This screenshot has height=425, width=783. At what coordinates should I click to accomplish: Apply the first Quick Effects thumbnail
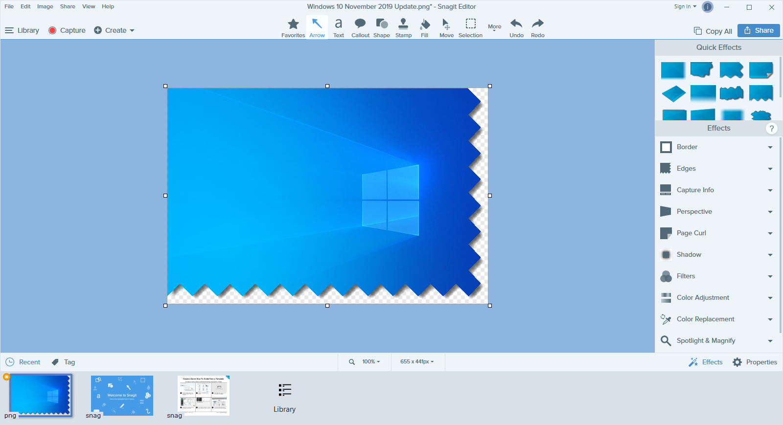click(673, 70)
